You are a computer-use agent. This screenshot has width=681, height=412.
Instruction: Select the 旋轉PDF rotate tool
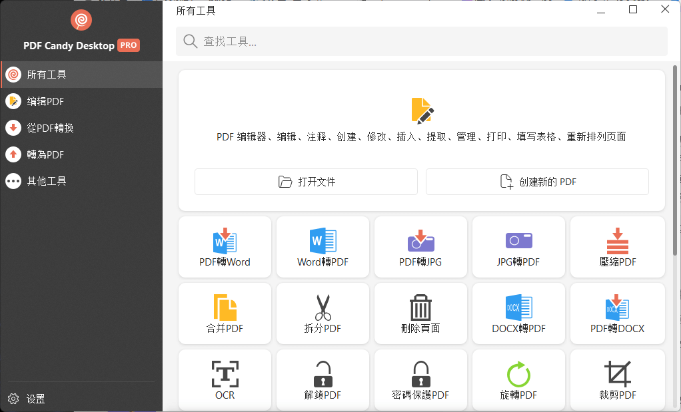[x=518, y=379]
